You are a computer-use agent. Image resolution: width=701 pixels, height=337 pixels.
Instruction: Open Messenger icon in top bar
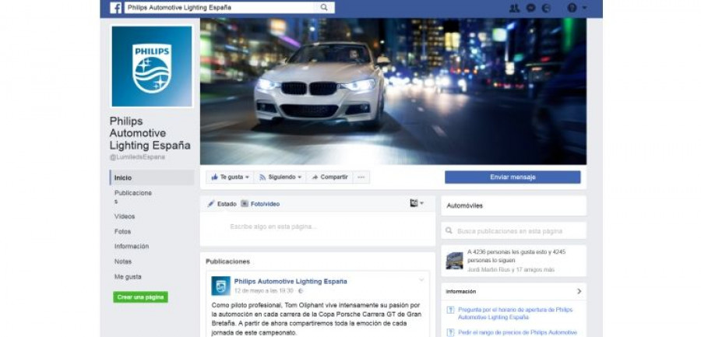(530, 8)
